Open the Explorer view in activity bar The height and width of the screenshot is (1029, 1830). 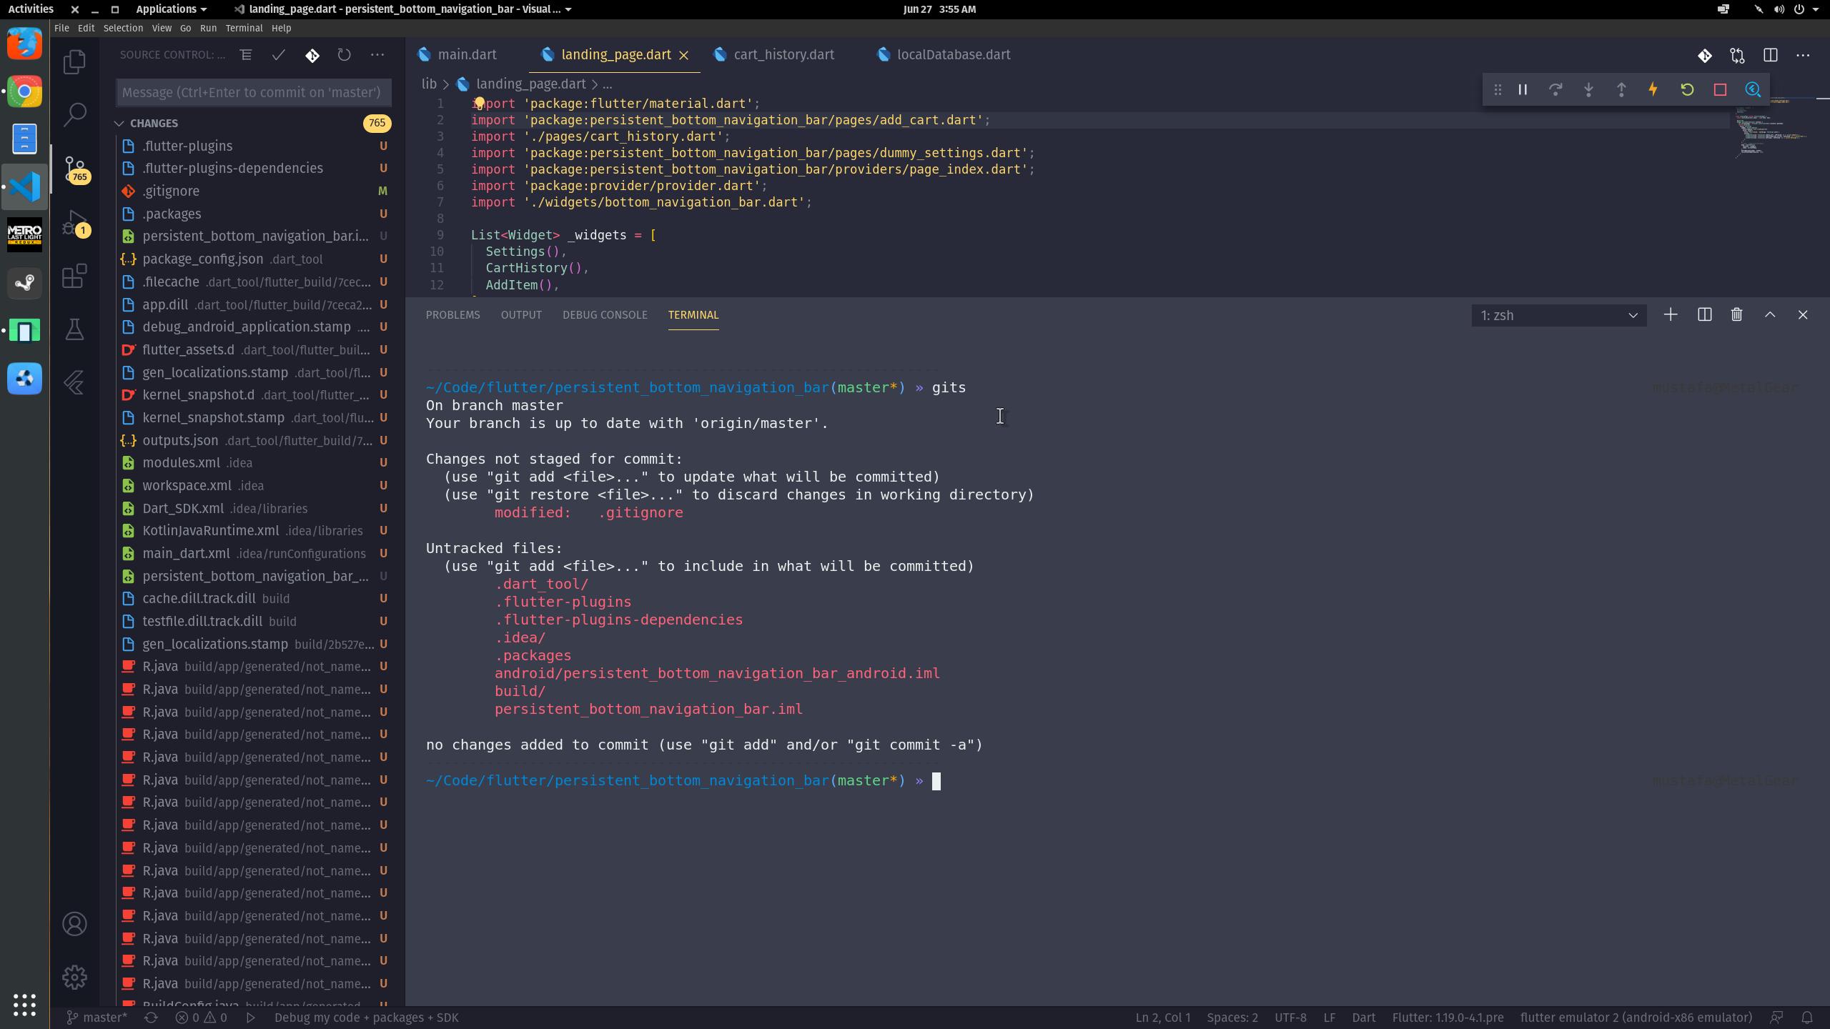[x=74, y=61]
